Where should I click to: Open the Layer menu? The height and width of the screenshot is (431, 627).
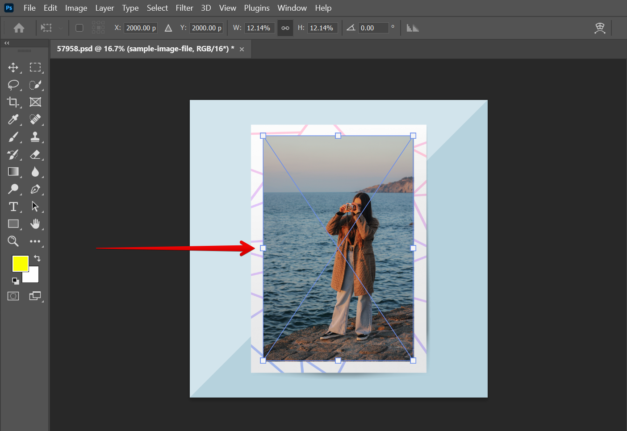104,8
